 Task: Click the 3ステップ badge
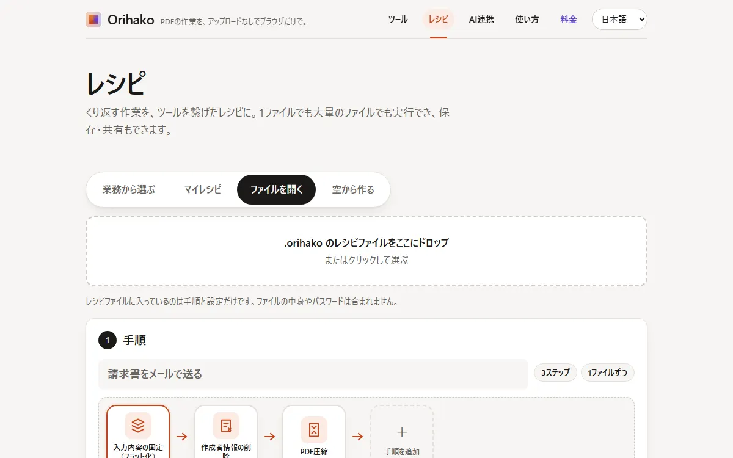point(555,373)
